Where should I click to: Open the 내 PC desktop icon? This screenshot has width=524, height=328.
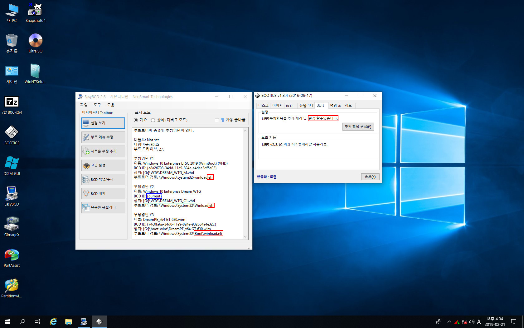coord(12,13)
